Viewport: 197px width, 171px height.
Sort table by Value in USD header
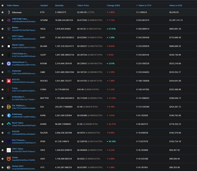pos(176,5)
